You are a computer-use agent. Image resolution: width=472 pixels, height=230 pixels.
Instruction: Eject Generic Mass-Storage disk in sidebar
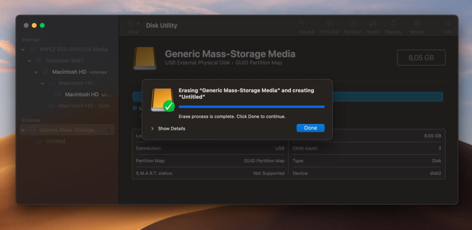point(109,130)
